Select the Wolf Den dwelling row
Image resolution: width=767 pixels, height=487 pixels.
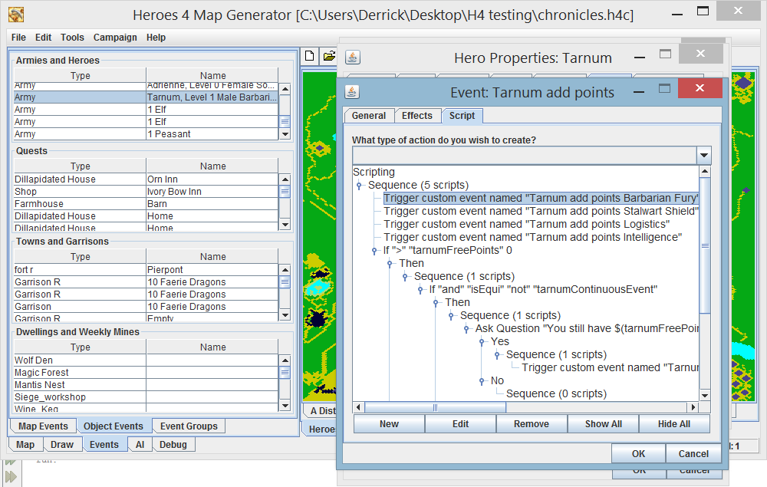point(146,360)
